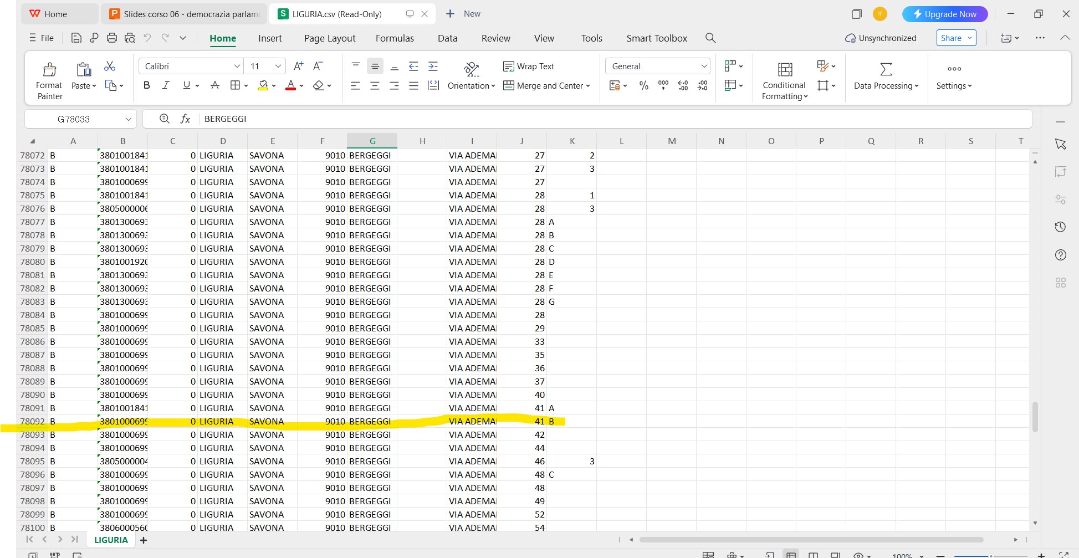Switch to the Page Layout tab
The width and height of the screenshot is (1079, 558).
(330, 38)
